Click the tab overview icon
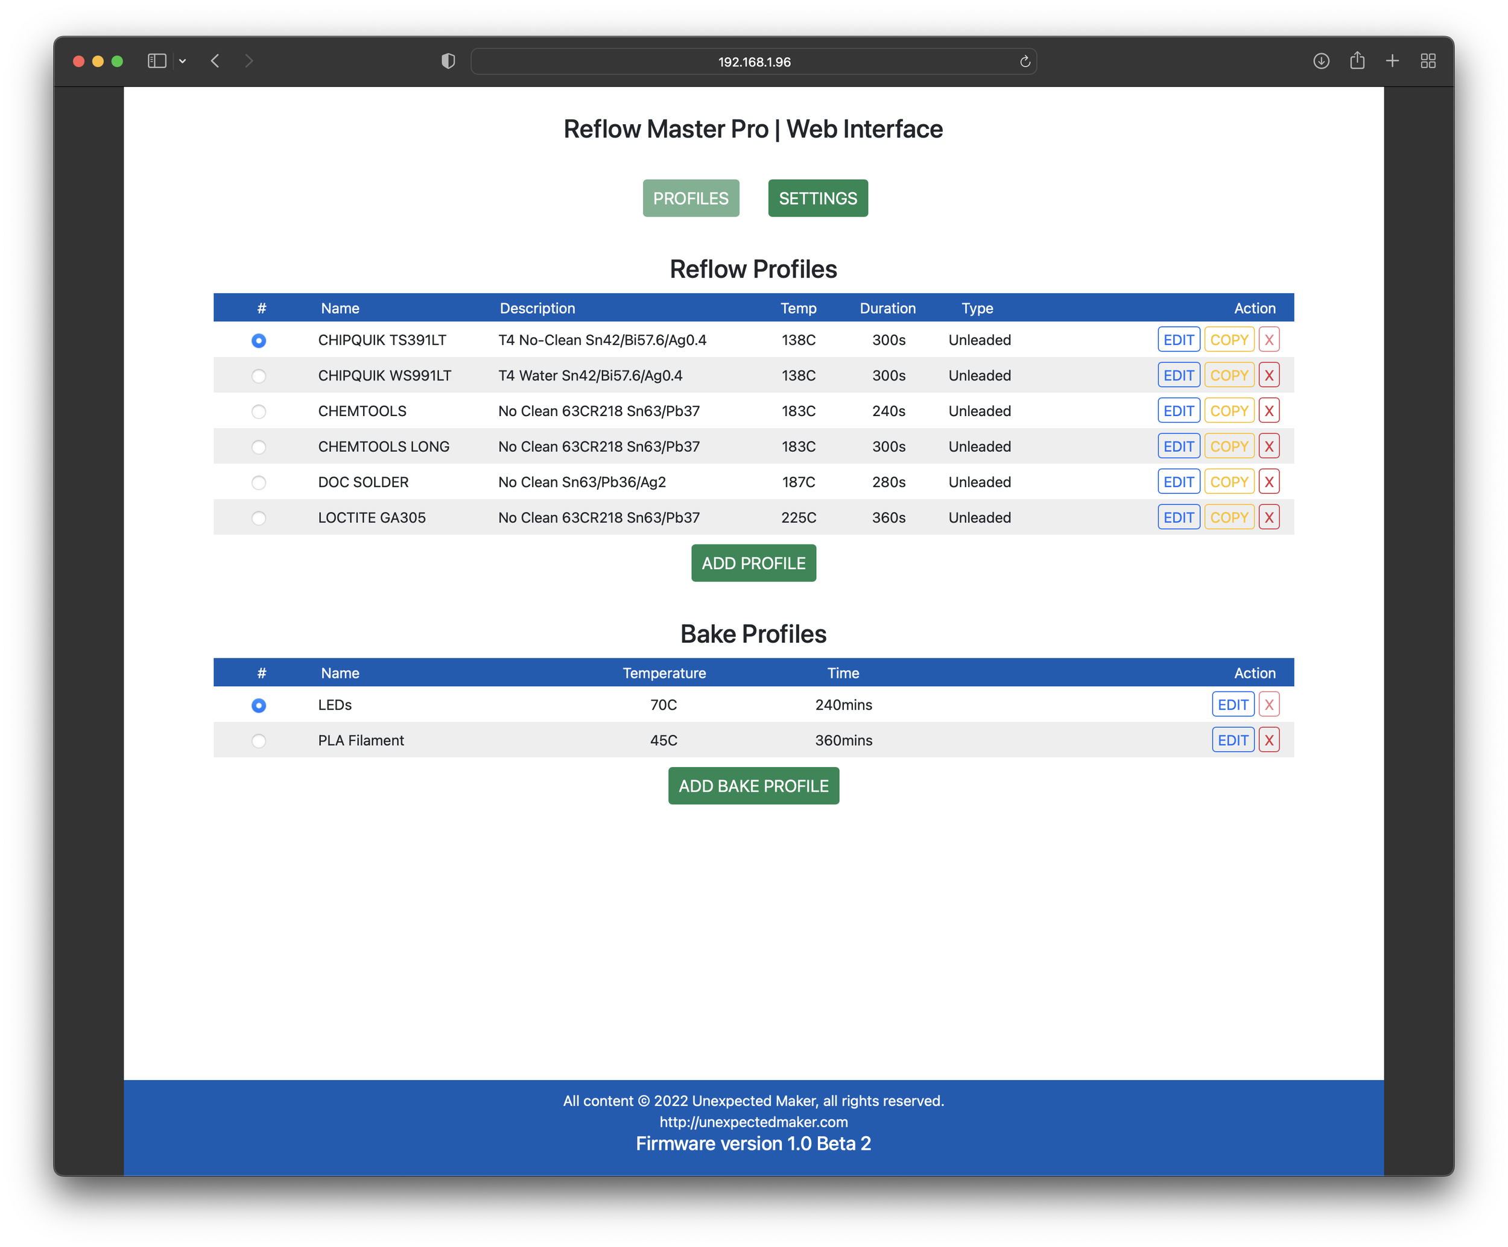Screen dimensions: 1508x1247 1428,61
